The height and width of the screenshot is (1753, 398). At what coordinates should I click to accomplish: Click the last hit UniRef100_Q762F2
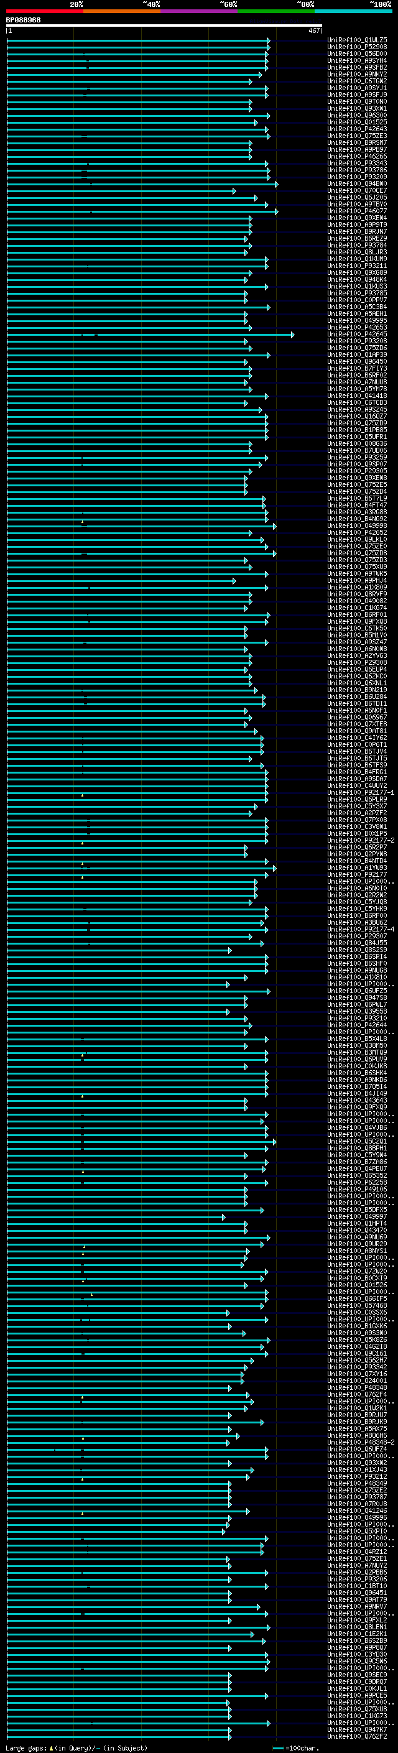(357, 1737)
